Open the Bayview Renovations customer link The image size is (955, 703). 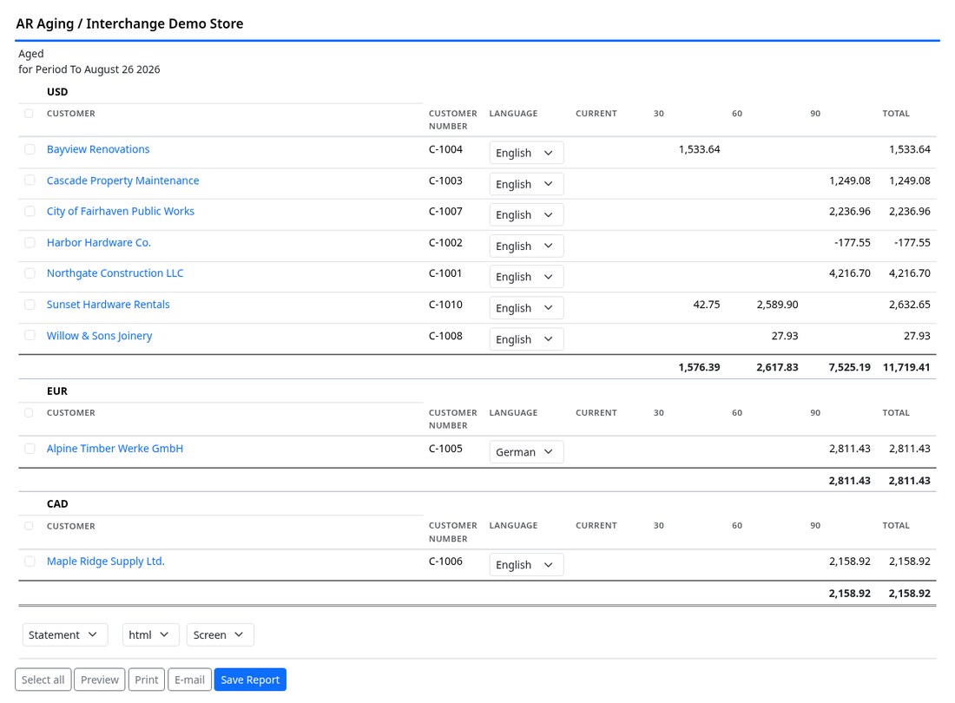[98, 149]
